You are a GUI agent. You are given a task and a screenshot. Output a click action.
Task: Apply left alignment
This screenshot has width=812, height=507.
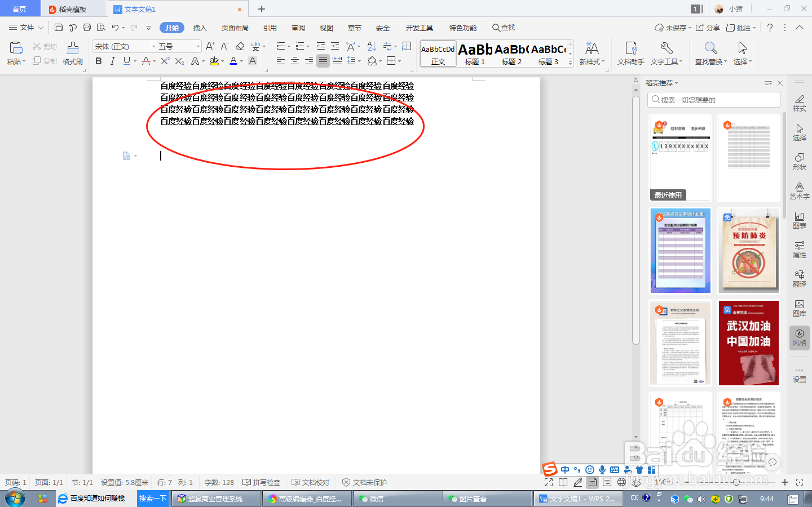tap(280, 61)
